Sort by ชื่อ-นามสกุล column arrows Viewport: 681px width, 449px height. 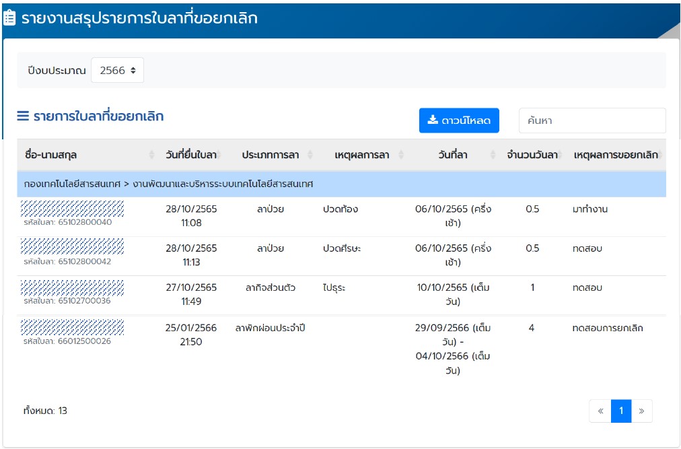(151, 155)
